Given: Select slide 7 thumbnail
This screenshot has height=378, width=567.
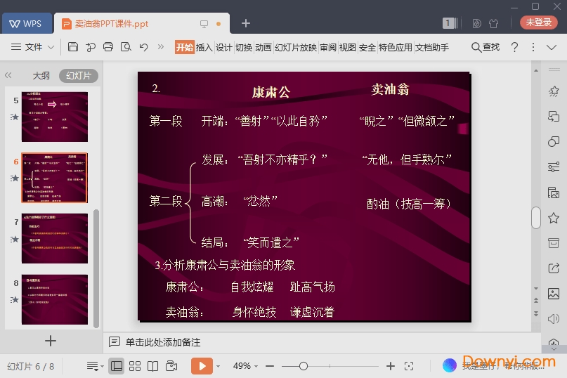Looking at the screenshot, I should (55, 238).
